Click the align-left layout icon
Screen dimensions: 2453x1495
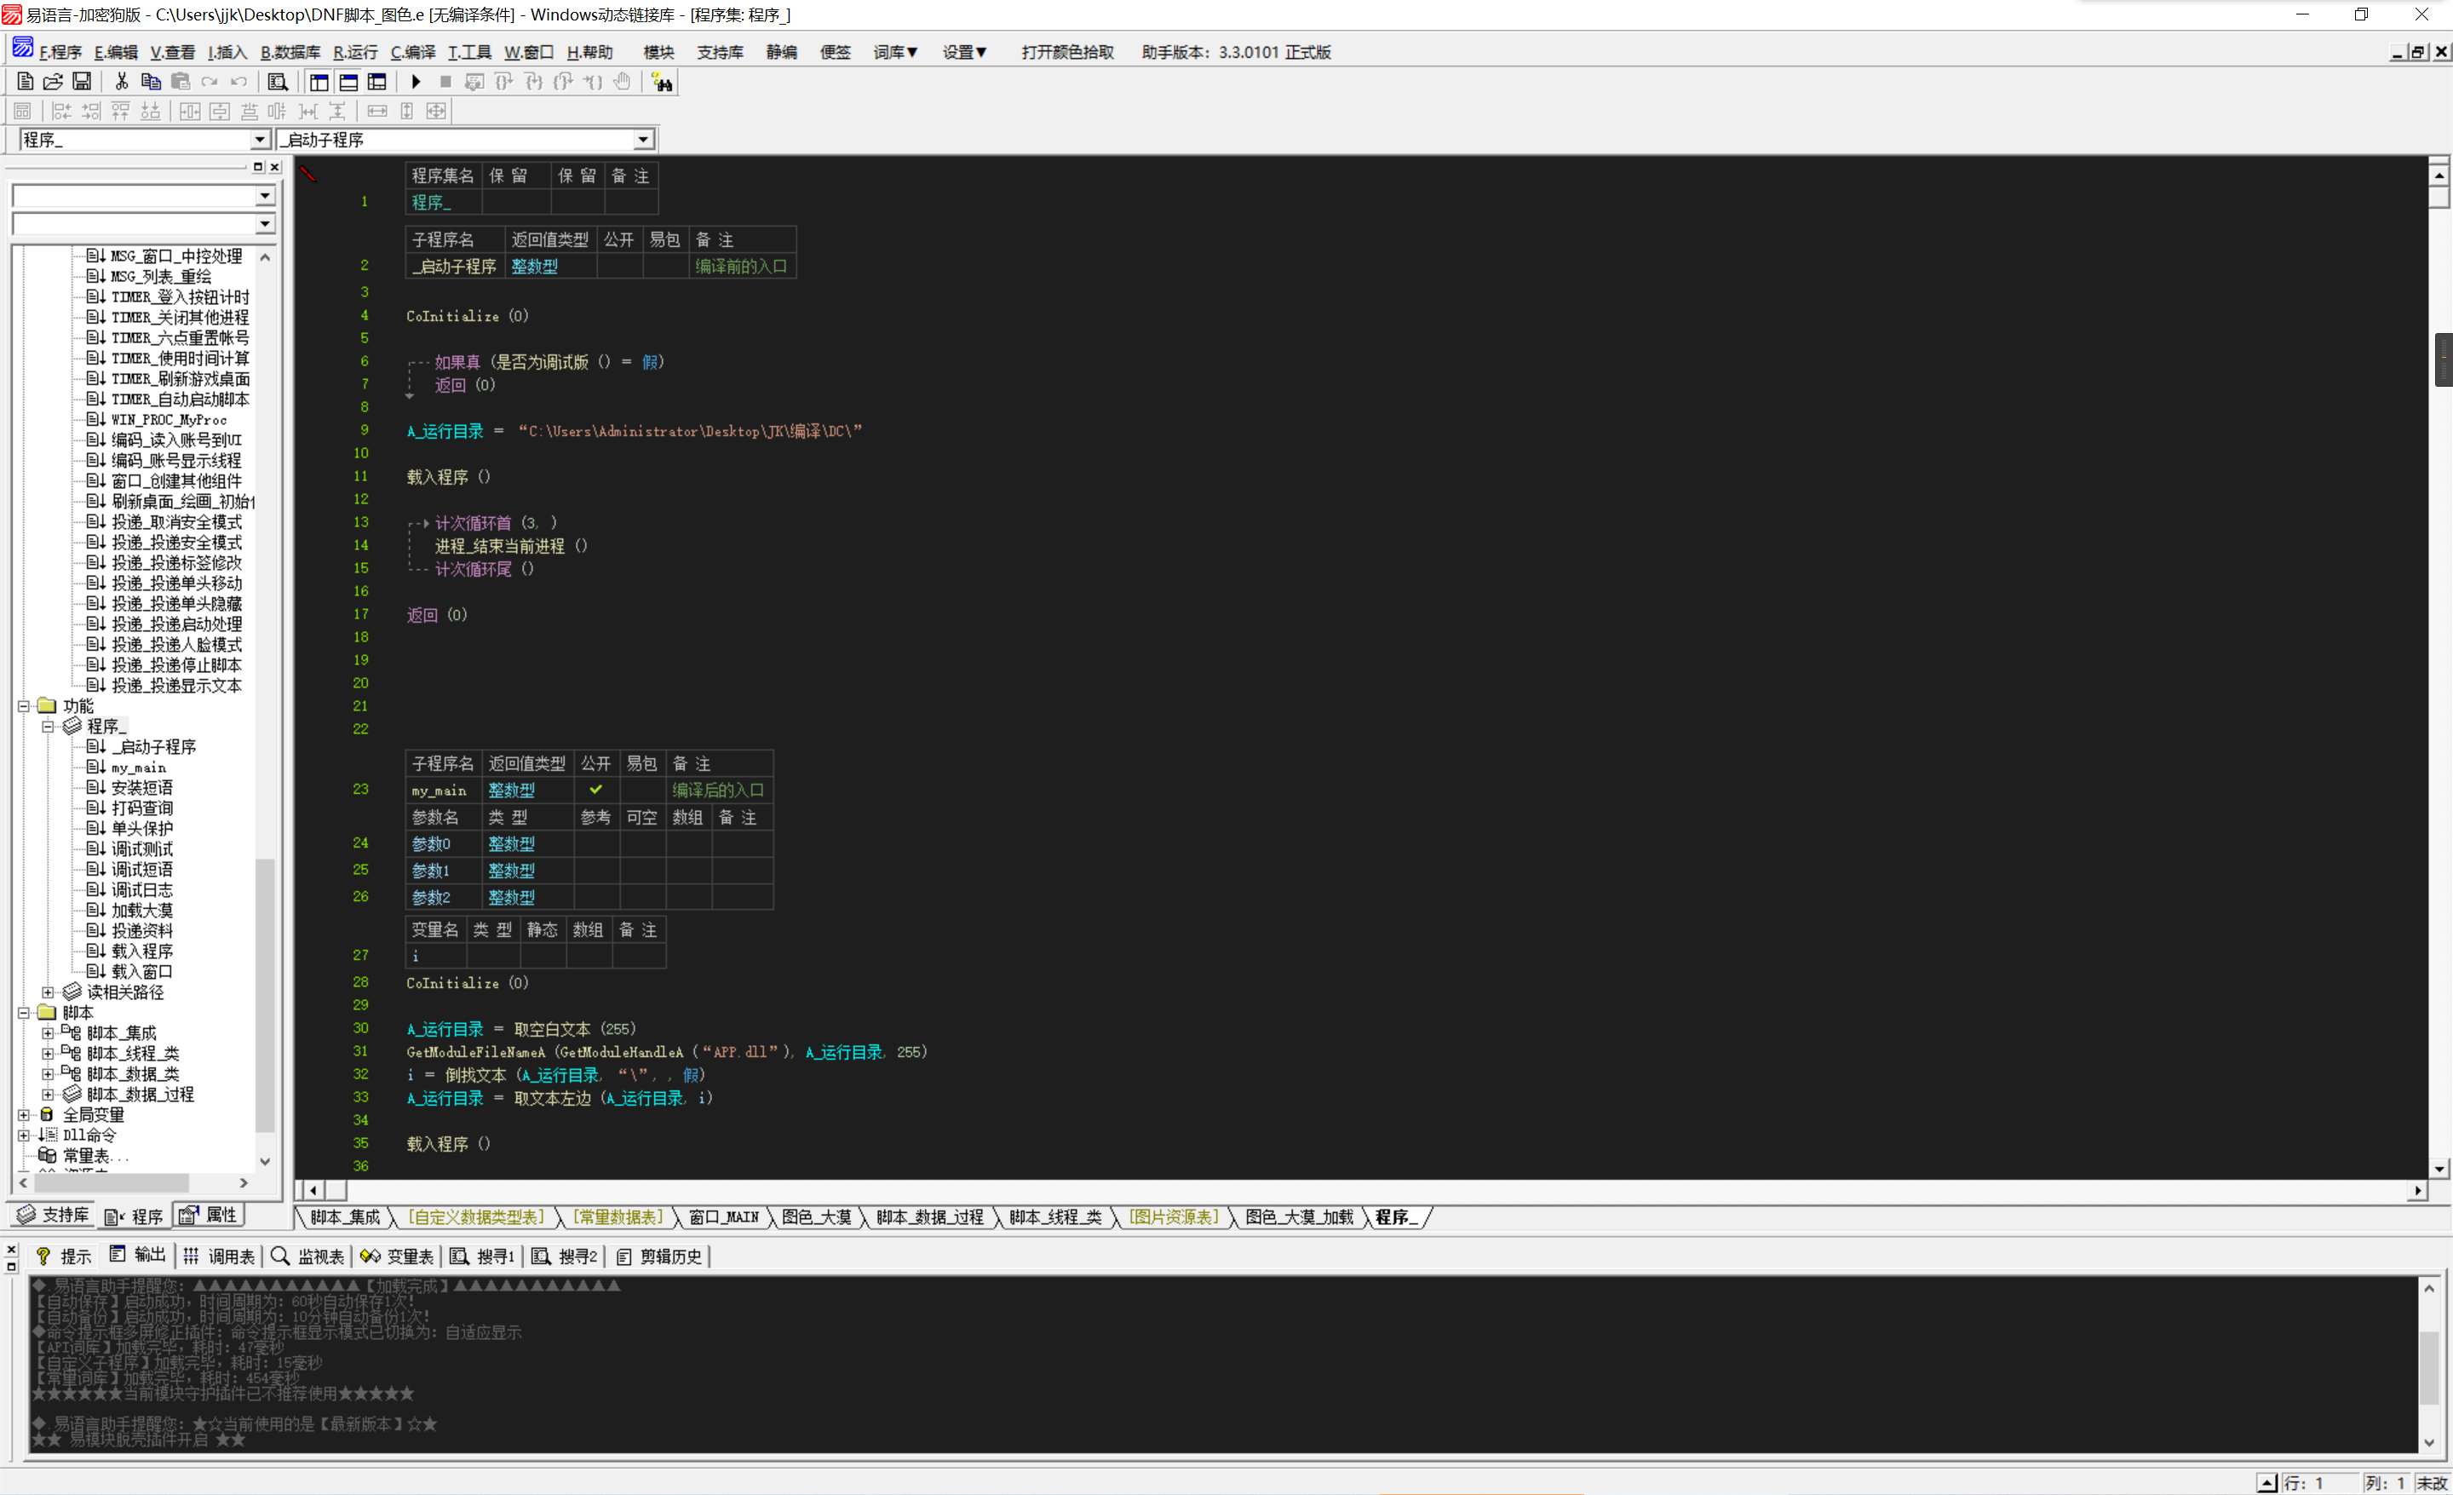pos(61,111)
